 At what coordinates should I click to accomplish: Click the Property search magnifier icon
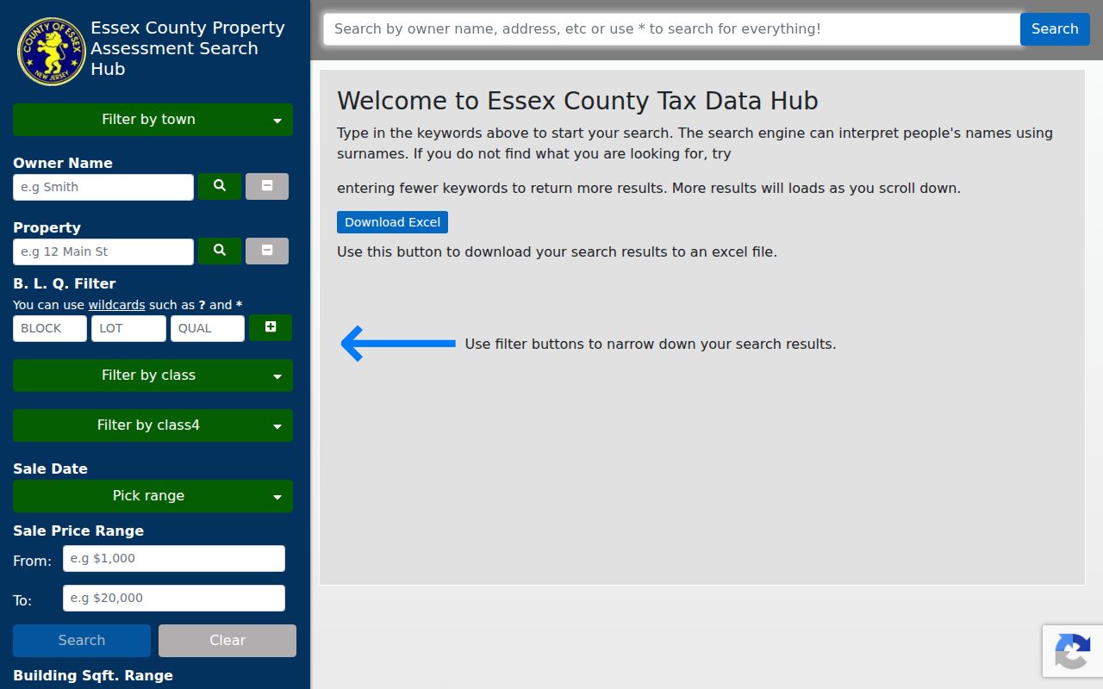[x=220, y=251]
